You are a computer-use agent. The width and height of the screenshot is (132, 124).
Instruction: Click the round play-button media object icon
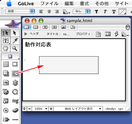(6, 110)
